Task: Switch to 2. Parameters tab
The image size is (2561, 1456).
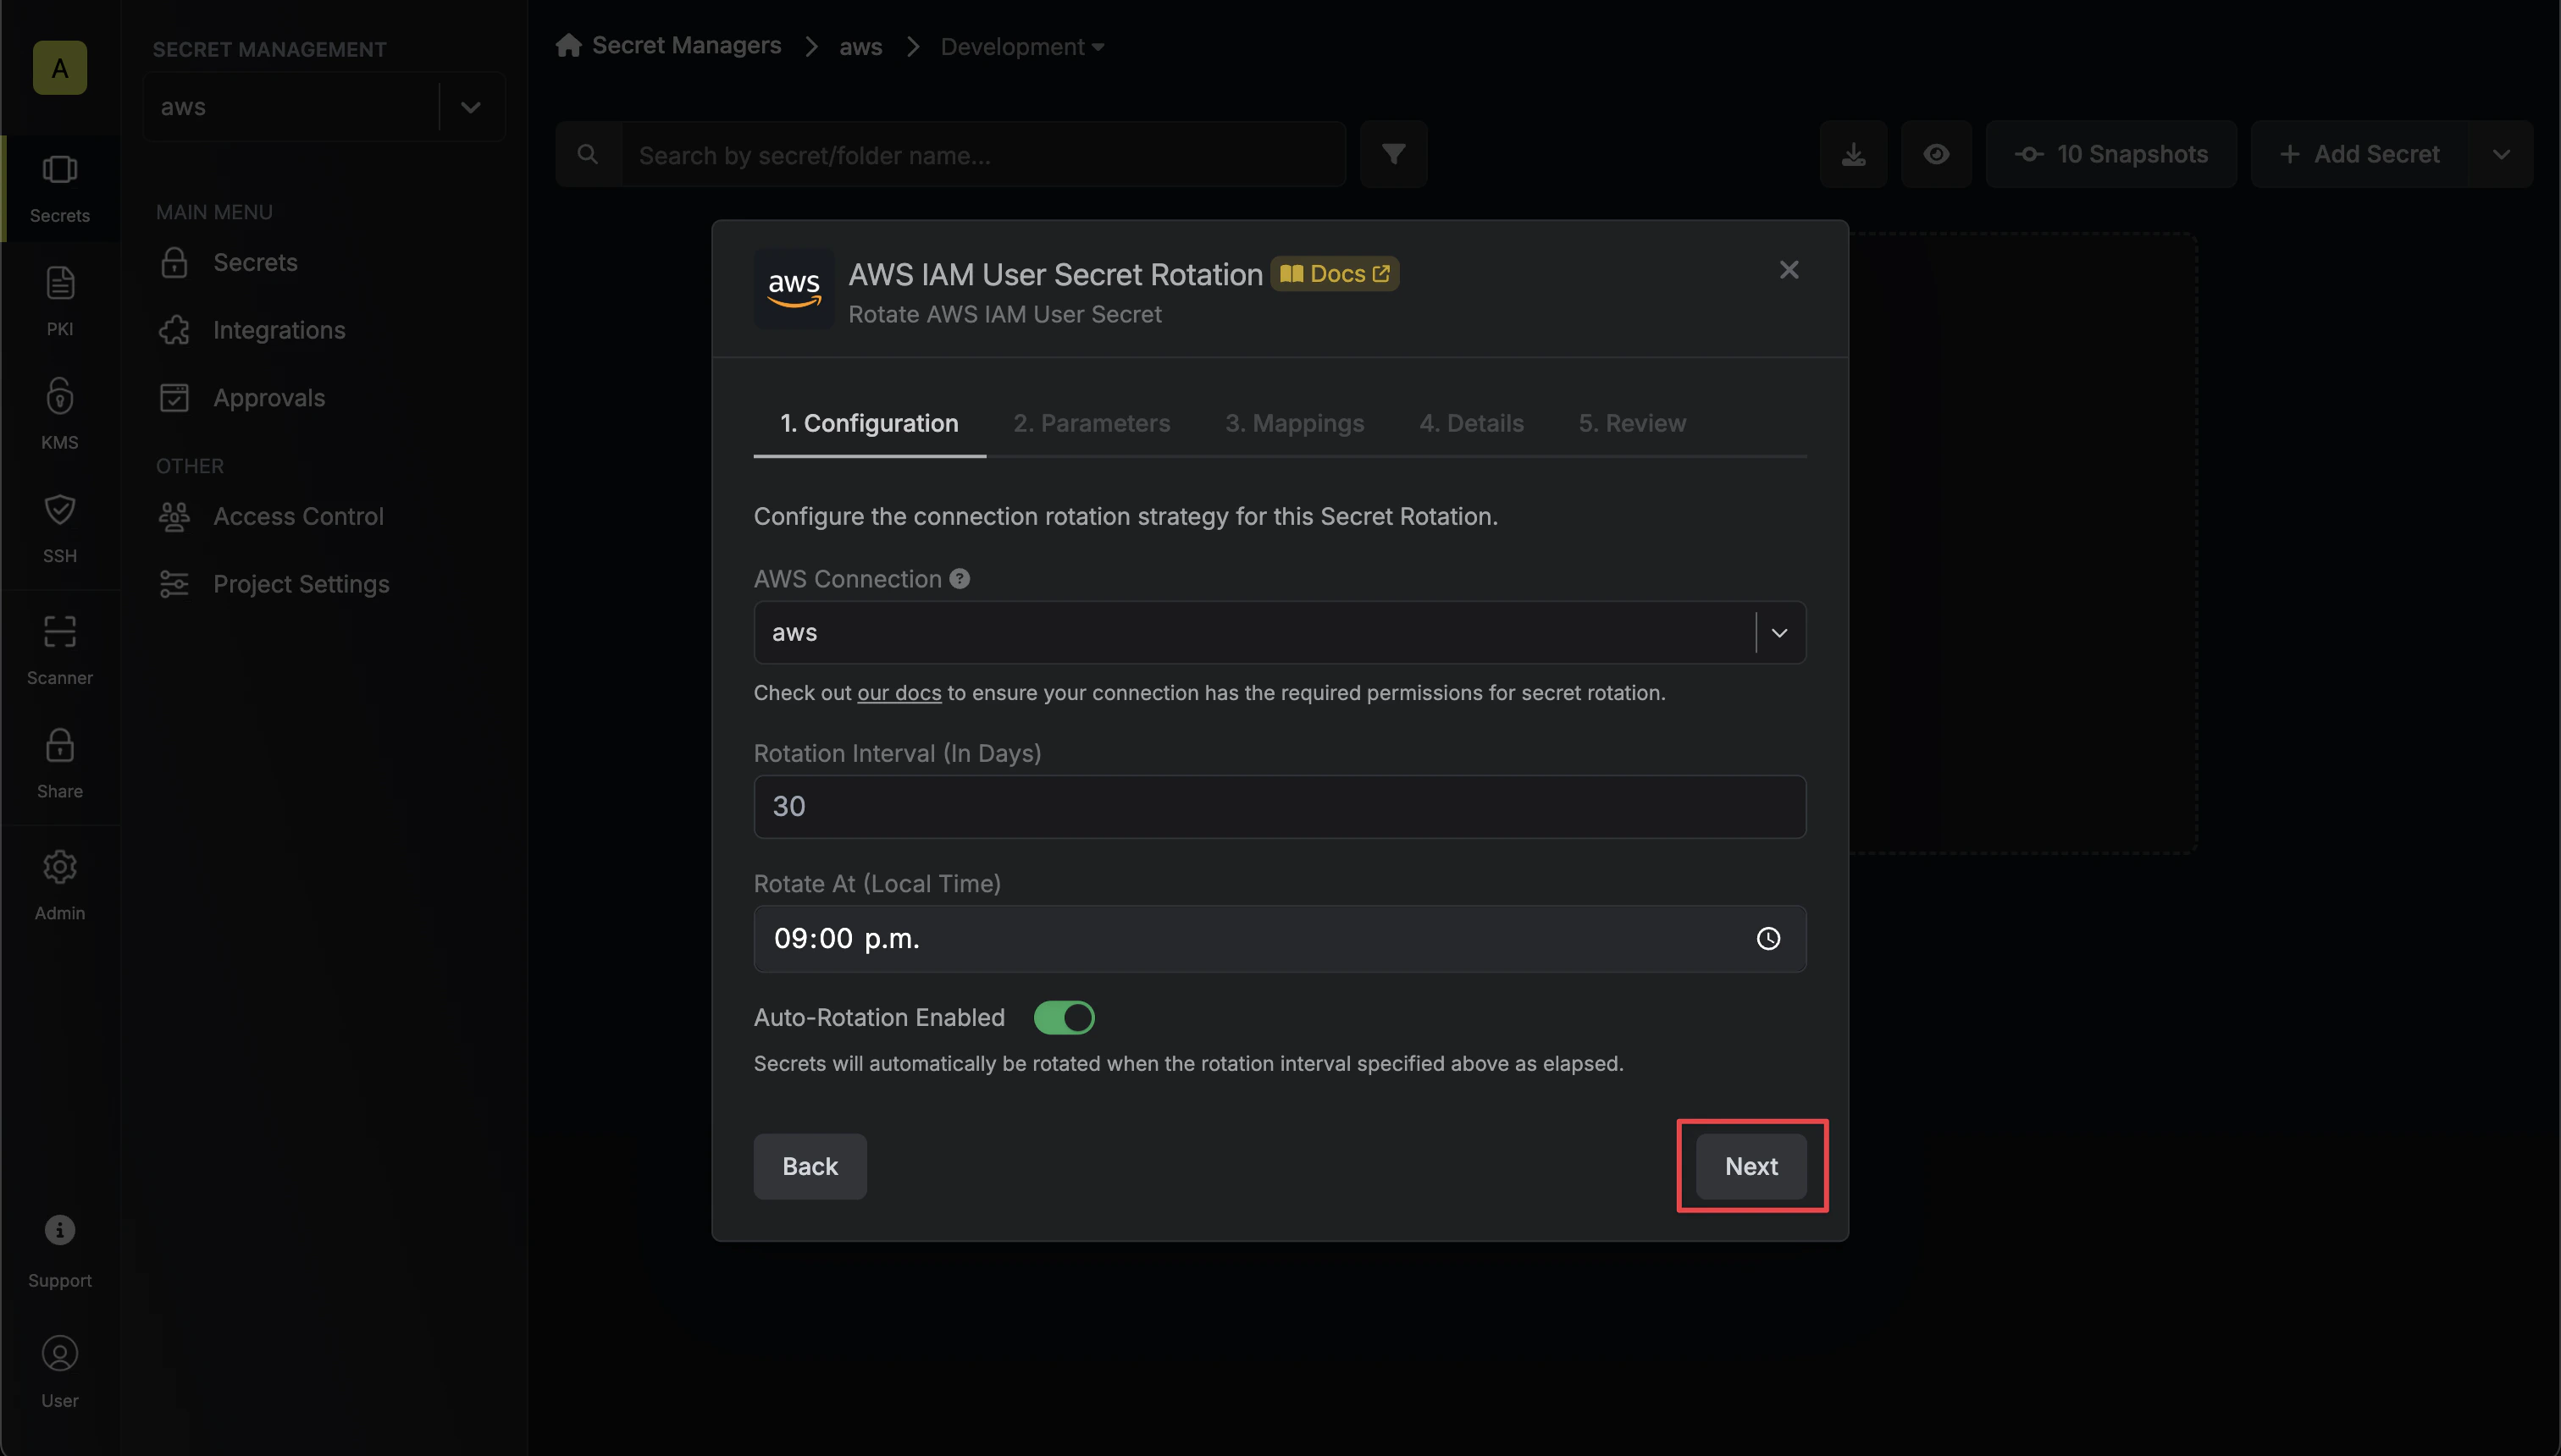Action: tap(1092, 423)
